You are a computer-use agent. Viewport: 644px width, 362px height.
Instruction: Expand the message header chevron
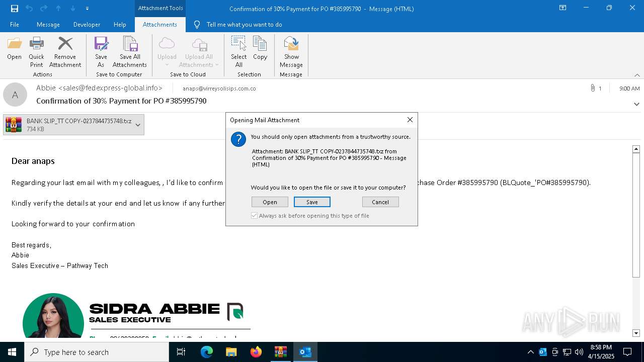[636, 104]
